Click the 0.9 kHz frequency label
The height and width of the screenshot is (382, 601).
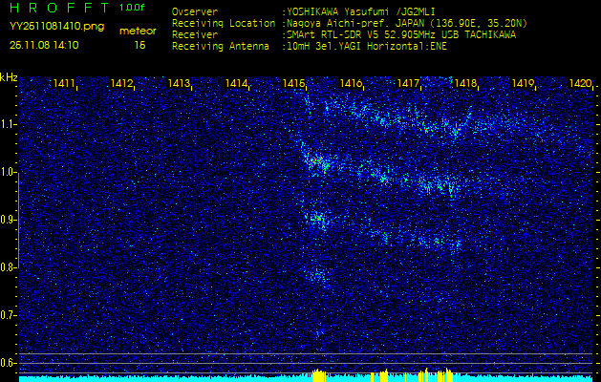pos(10,220)
